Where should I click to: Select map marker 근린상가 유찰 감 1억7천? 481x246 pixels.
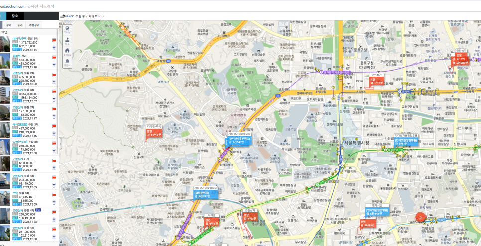point(377,81)
